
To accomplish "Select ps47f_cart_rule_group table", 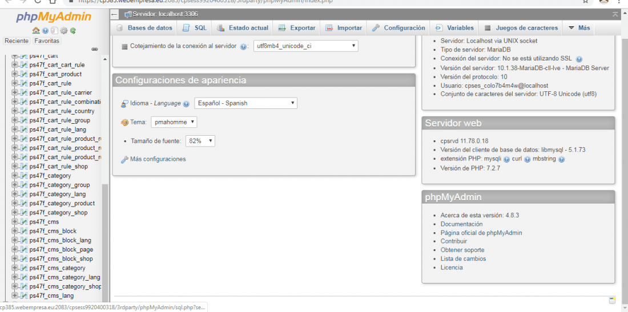I will pos(60,120).
